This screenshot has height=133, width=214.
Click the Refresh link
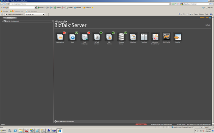point(208,25)
